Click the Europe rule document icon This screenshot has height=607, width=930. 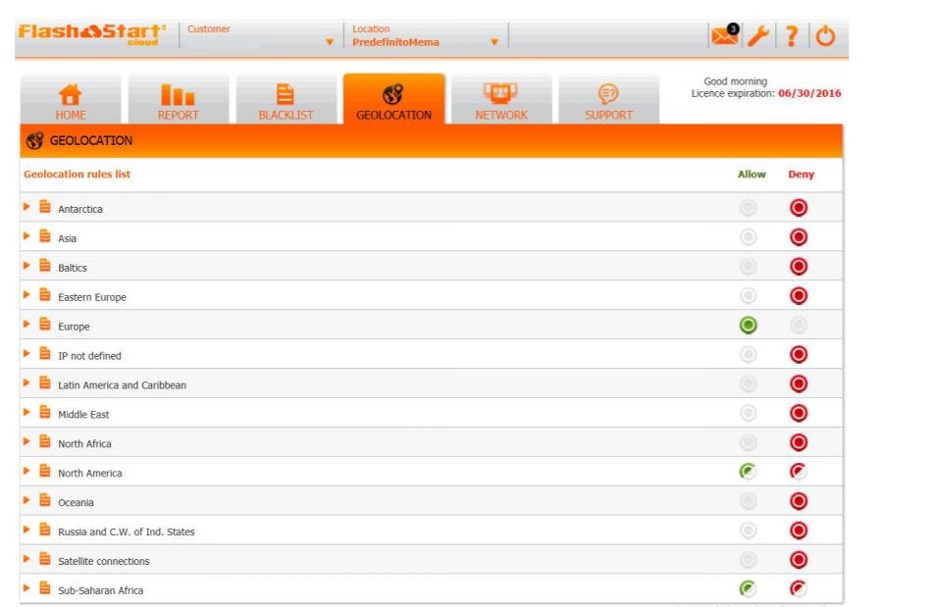tap(41, 325)
